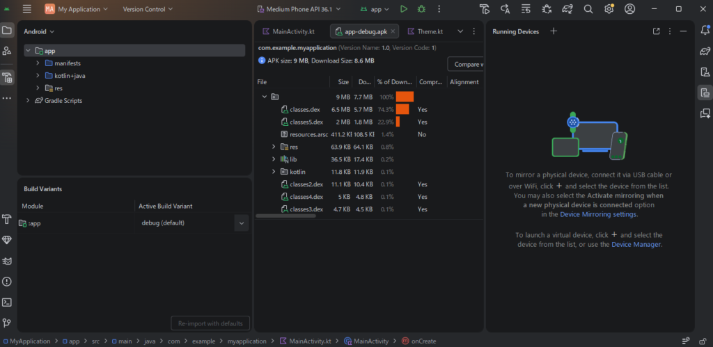Open the Active Build Variant dropdown
Screen dimensions: 713x347
point(241,223)
